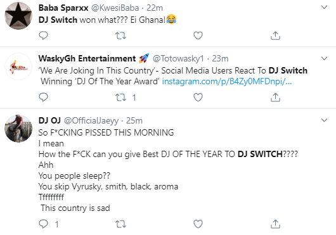Open the chevron menu on DJ OJ's tweet
The height and width of the screenshot is (235, 336).
(325, 120)
